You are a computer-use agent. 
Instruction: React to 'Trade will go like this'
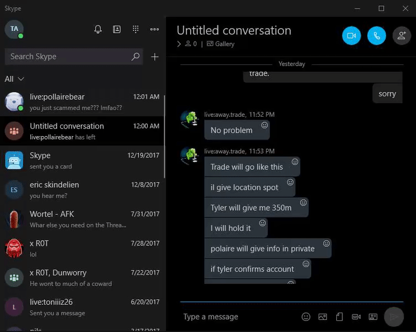coord(295,162)
